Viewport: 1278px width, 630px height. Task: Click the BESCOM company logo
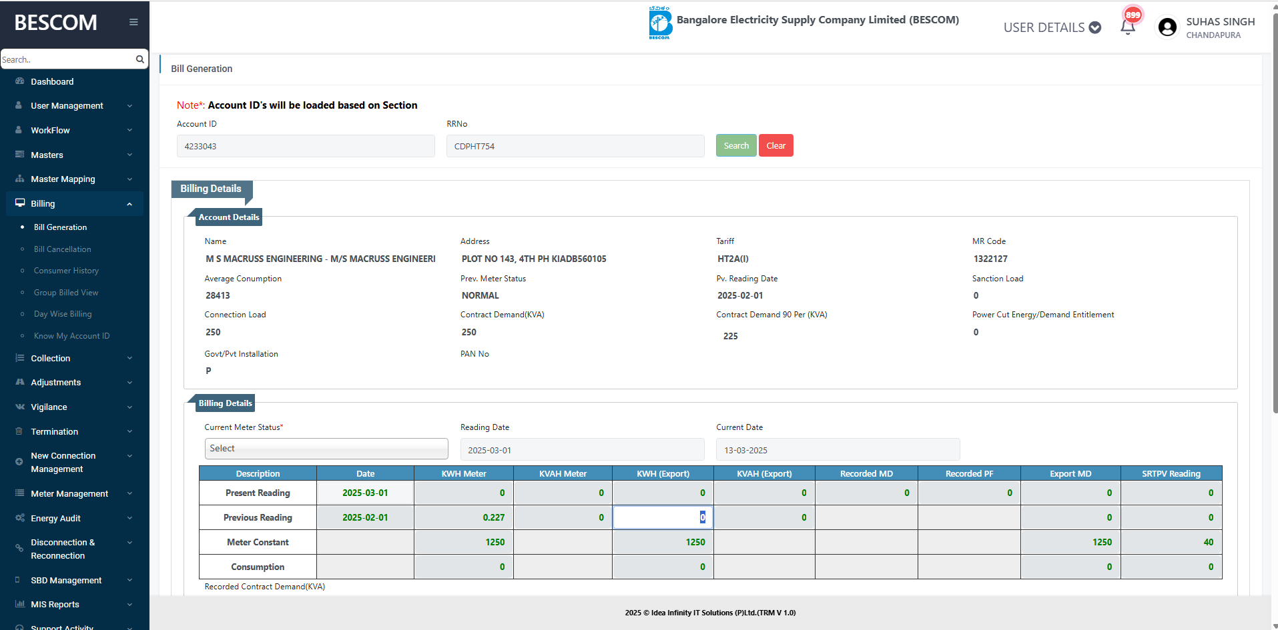tap(660, 23)
